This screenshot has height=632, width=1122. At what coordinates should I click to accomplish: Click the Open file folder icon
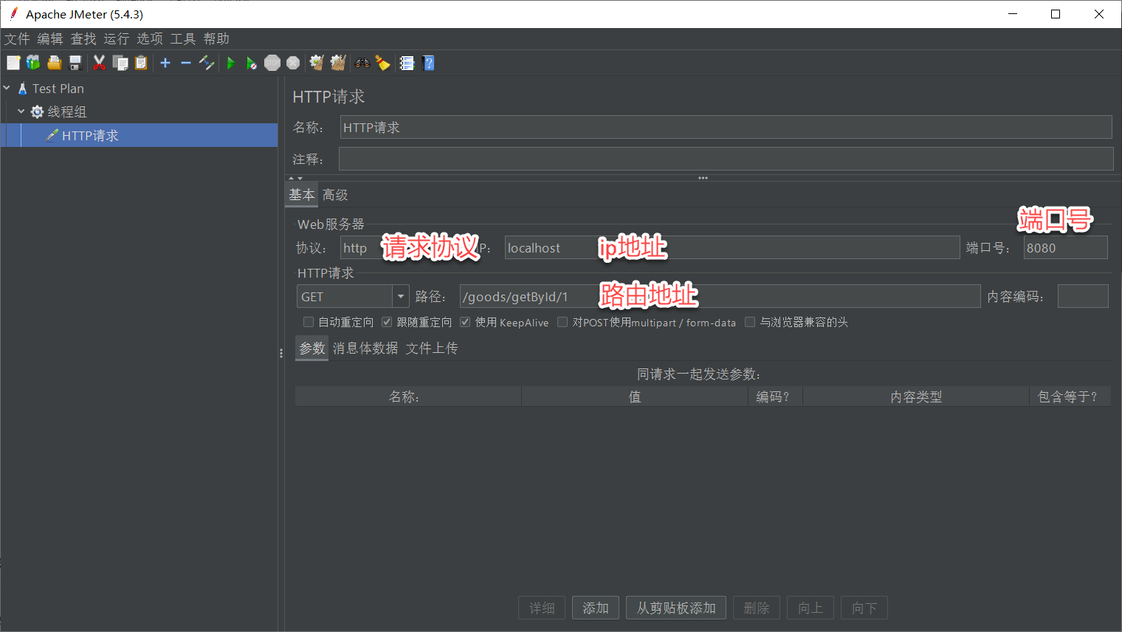(54, 63)
